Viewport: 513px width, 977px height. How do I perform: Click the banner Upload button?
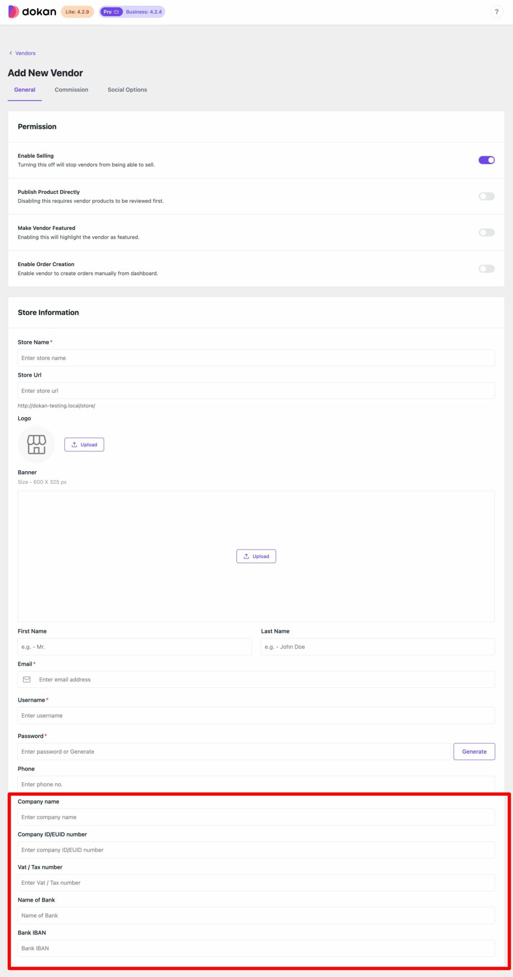coord(256,556)
